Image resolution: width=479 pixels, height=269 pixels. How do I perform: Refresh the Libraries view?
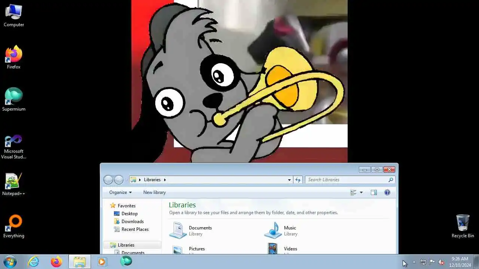(x=298, y=180)
